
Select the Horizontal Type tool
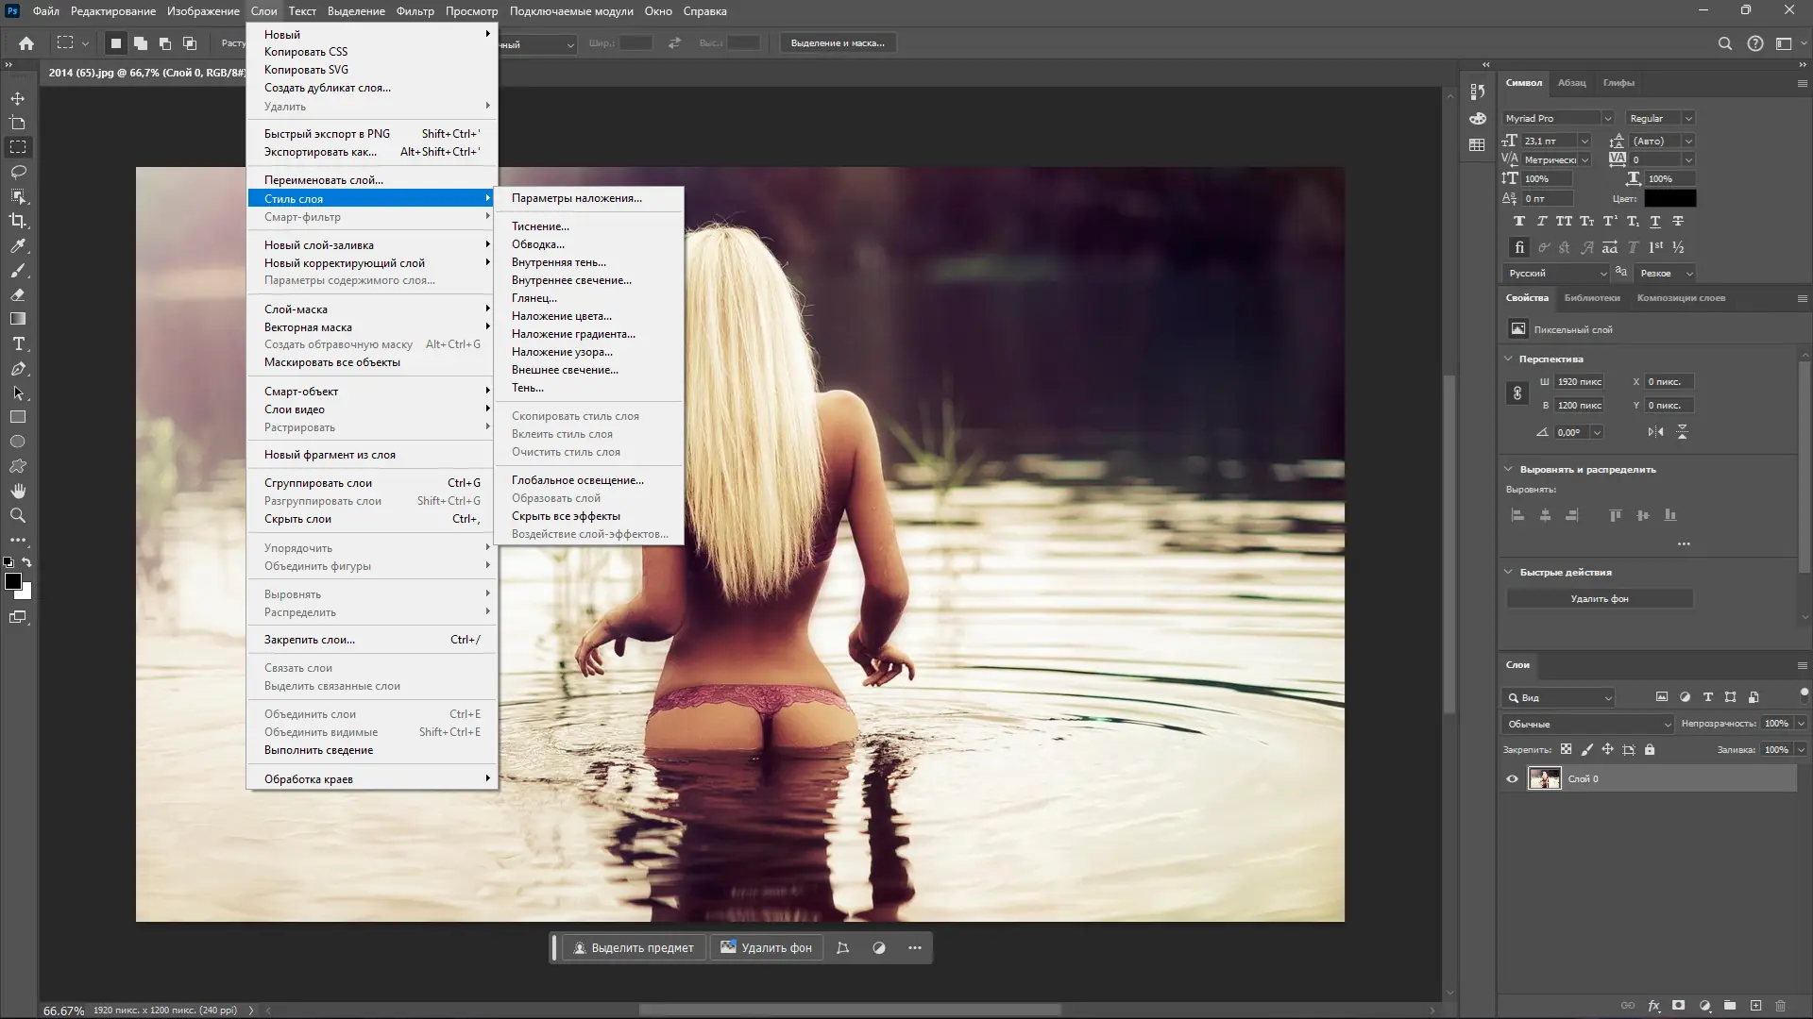[18, 343]
